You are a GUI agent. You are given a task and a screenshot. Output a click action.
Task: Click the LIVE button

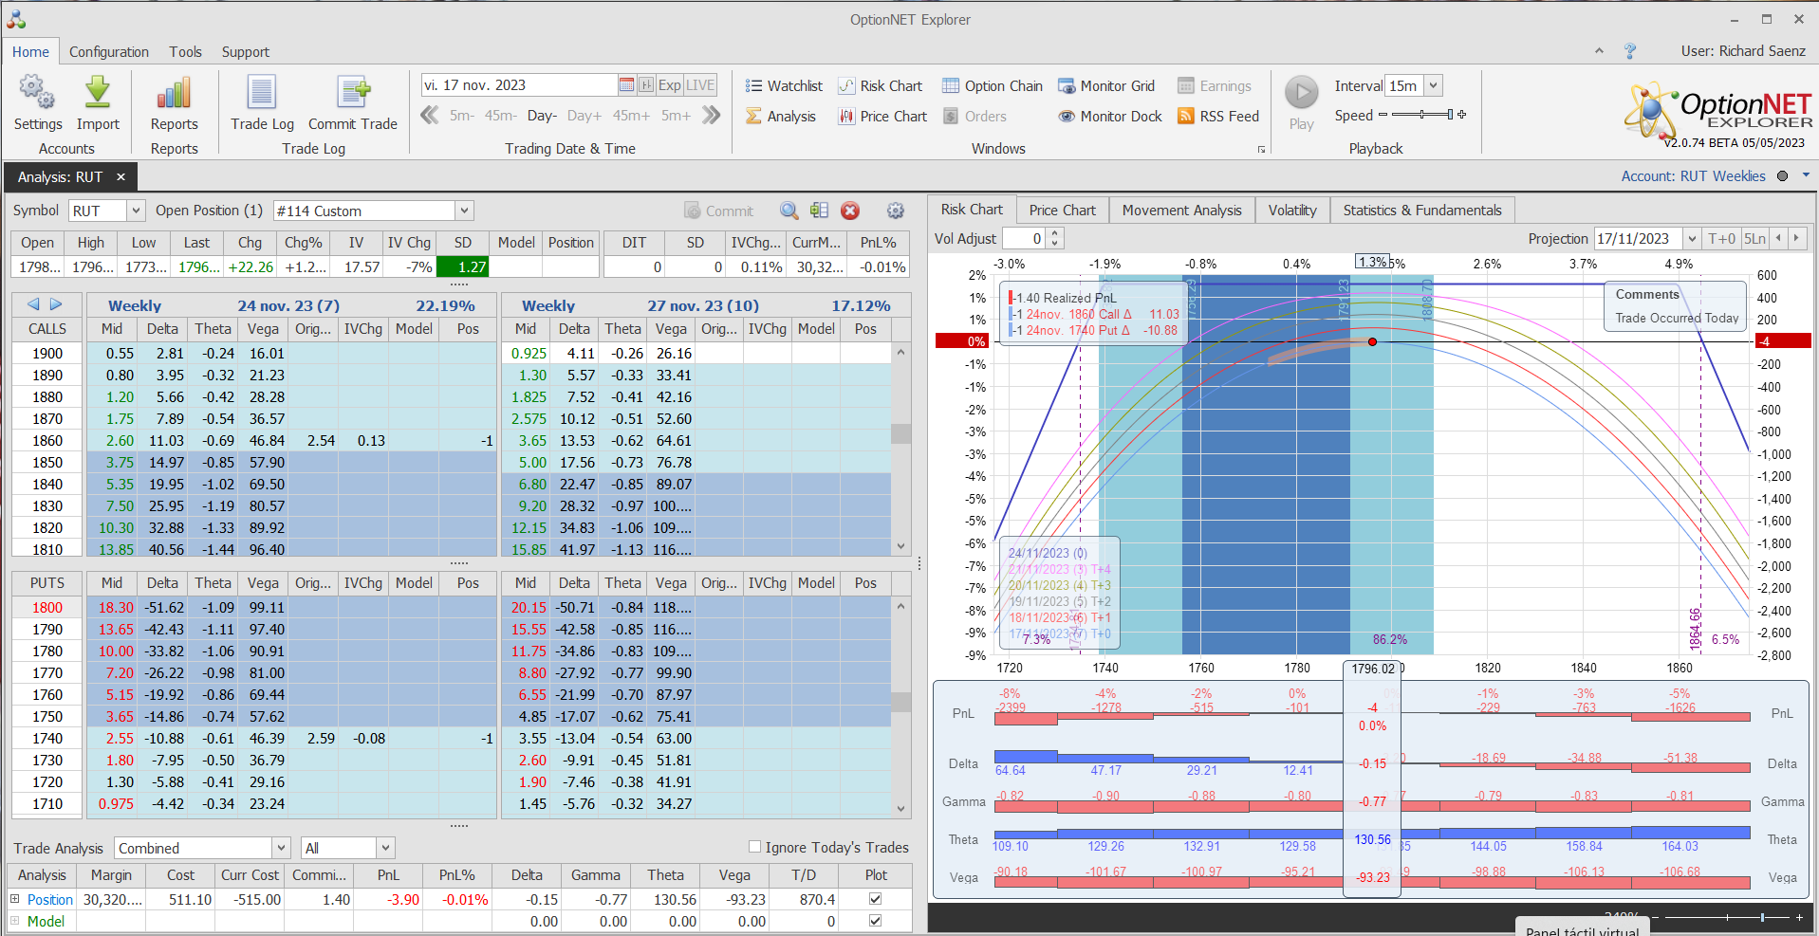tap(700, 85)
